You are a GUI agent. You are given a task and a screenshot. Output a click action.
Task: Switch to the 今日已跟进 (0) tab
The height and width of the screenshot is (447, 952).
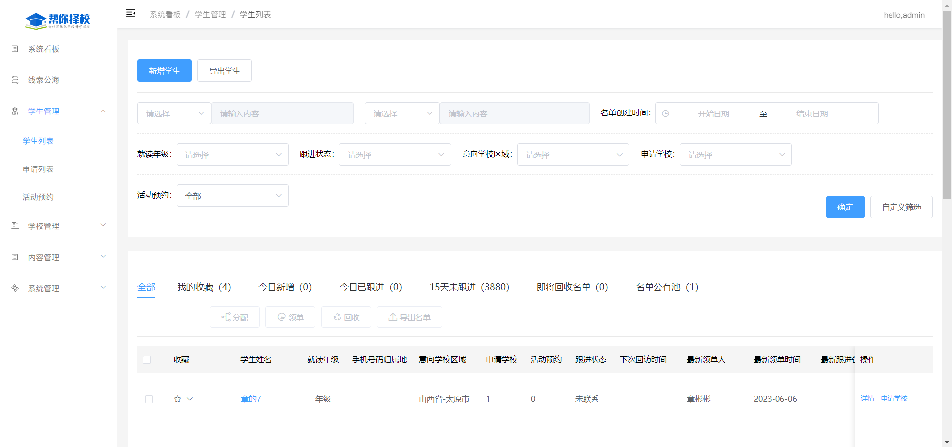[371, 287]
